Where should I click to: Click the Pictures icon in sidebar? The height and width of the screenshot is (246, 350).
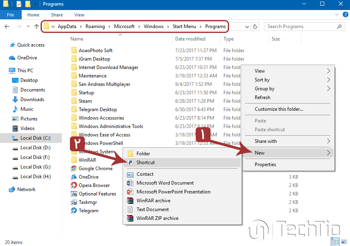[15, 119]
